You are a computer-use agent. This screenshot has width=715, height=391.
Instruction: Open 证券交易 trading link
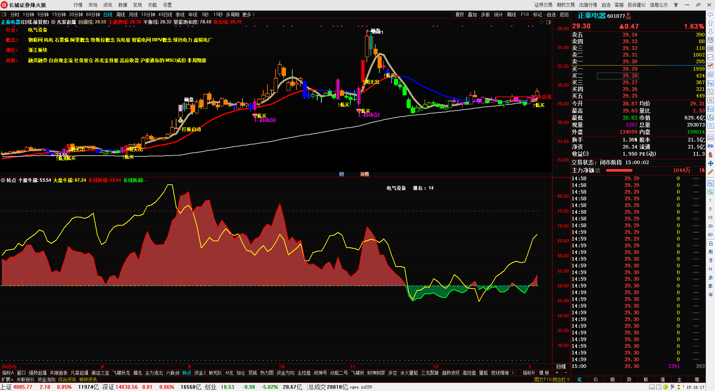543,5
